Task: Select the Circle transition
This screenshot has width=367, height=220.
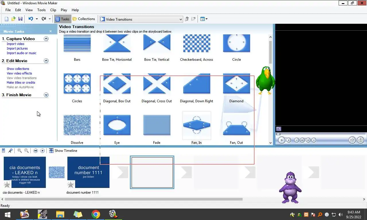Action: click(237, 44)
